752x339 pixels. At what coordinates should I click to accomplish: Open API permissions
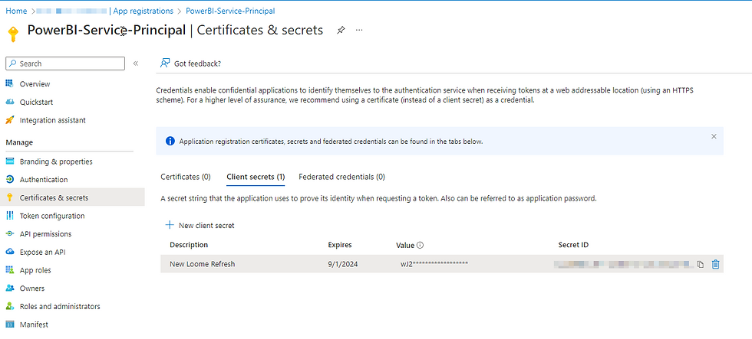point(45,234)
